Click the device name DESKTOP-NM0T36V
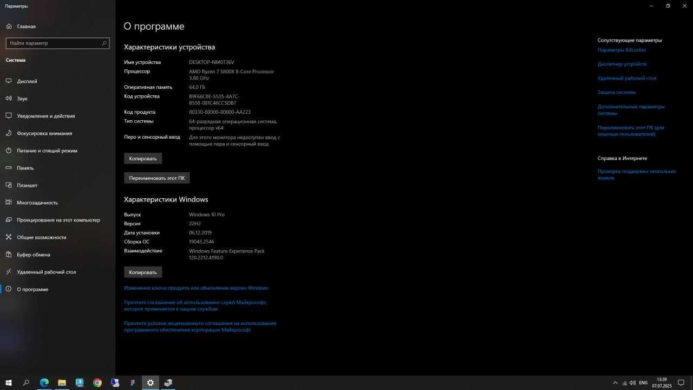The height and width of the screenshot is (390, 693). coord(212,62)
